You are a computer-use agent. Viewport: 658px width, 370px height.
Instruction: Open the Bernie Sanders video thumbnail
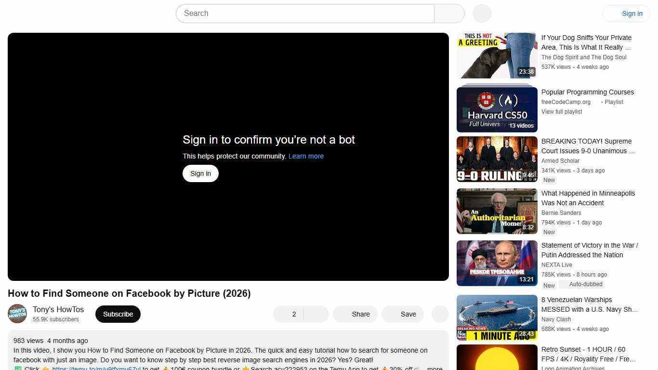(x=497, y=211)
